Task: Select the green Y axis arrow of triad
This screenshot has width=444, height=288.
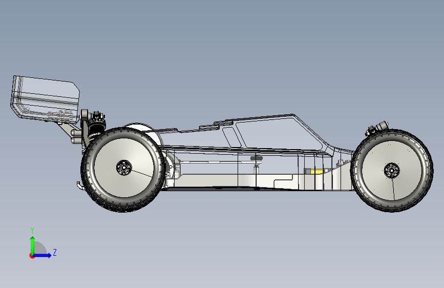Action: coord(33,245)
